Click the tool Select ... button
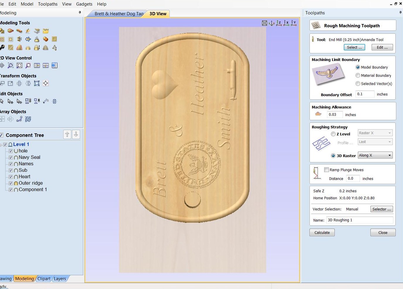 click(354, 47)
